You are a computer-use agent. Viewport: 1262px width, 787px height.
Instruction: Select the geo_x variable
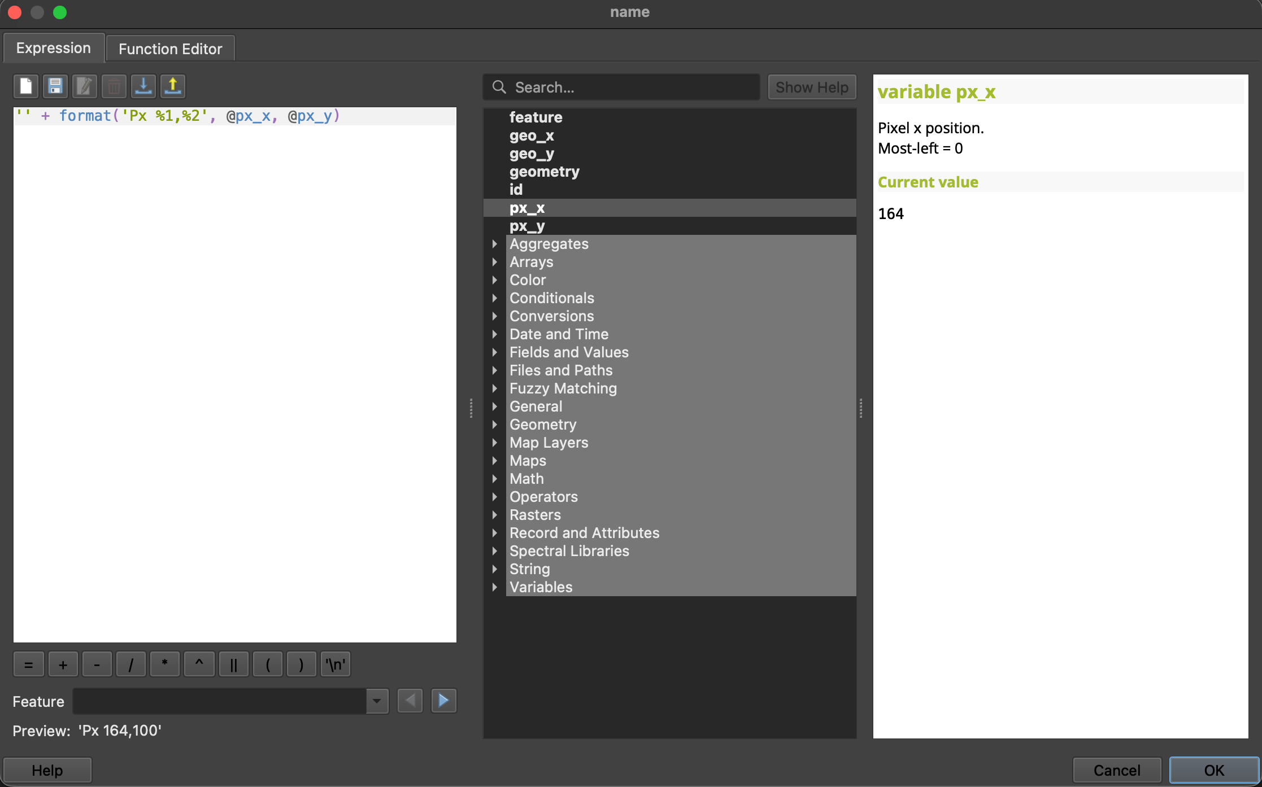(670, 135)
